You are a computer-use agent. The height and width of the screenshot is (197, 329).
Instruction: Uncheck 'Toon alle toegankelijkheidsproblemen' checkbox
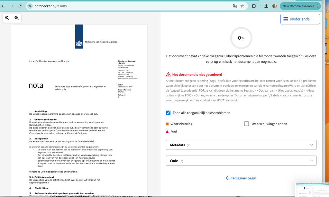coord(168,113)
